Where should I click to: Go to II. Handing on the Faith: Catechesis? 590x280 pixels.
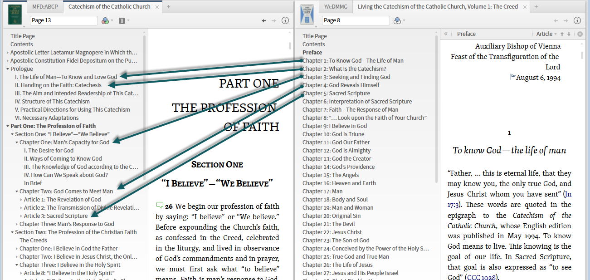tap(59, 85)
